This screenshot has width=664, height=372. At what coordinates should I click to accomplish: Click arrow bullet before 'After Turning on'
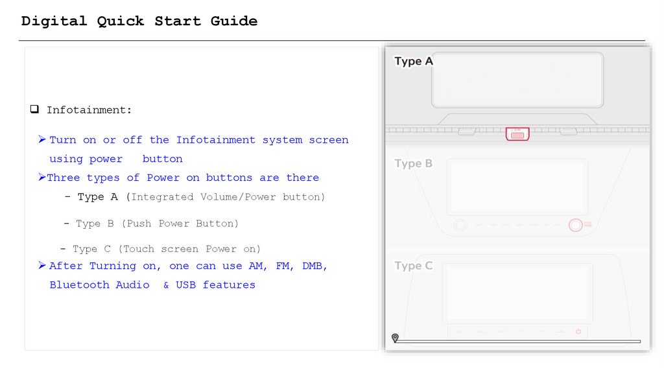click(x=42, y=265)
